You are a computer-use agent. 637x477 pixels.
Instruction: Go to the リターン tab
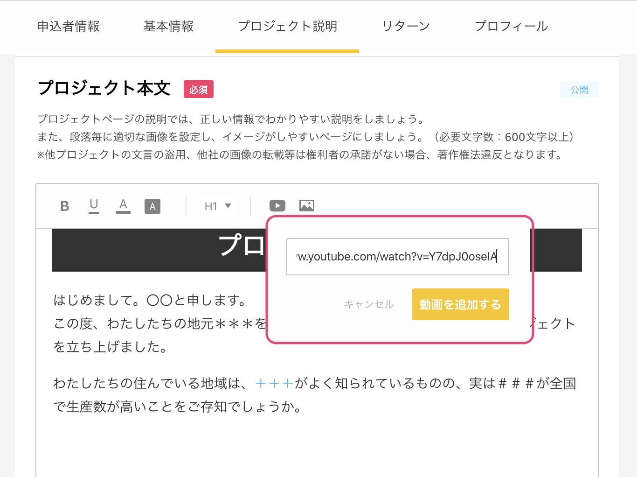click(406, 27)
